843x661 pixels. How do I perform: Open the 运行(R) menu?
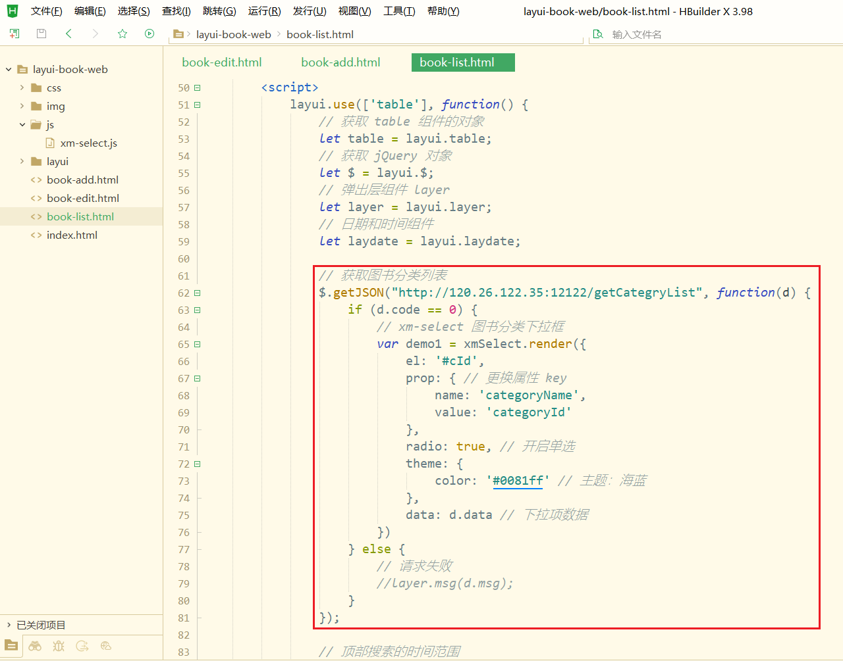pyautogui.click(x=265, y=11)
